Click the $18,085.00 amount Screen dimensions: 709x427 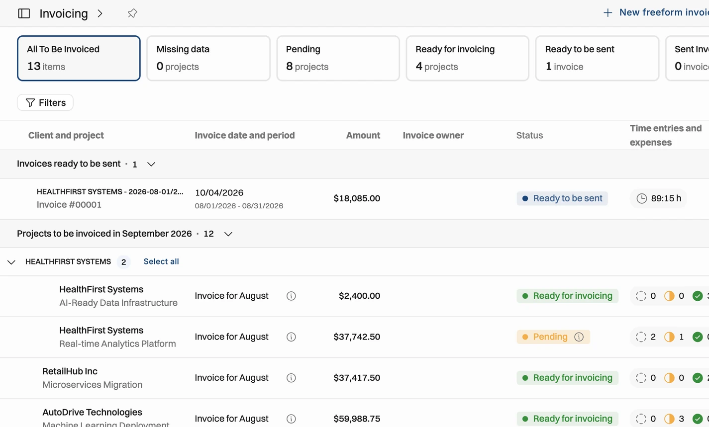click(x=357, y=198)
